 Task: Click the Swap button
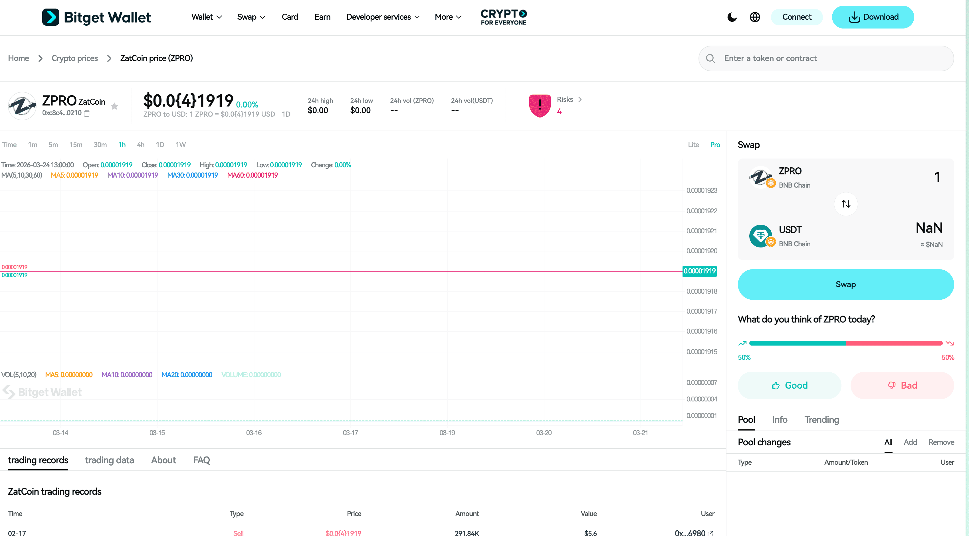(846, 285)
